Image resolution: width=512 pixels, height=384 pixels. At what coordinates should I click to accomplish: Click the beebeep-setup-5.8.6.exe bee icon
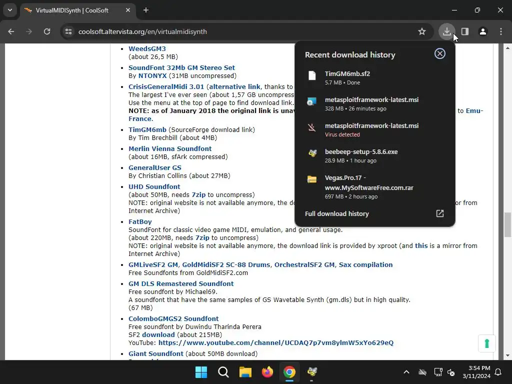coord(312,153)
